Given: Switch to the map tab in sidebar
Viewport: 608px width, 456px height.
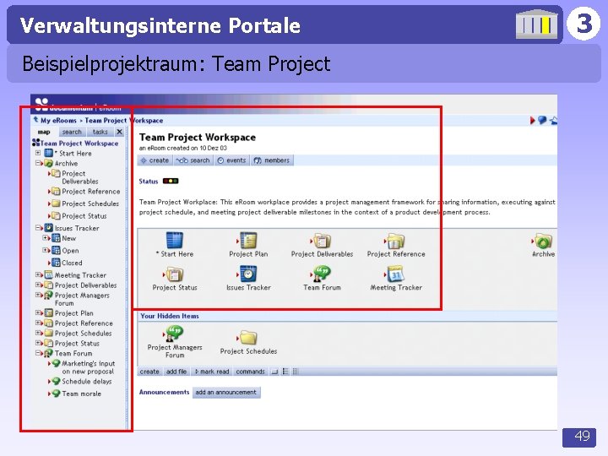Looking at the screenshot, I should pyautogui.click(x=44, y=132).
